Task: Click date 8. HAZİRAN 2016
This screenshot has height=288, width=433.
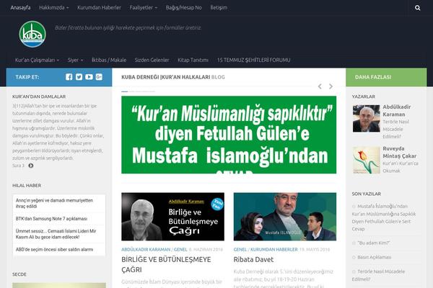Action: click(206, 249)
